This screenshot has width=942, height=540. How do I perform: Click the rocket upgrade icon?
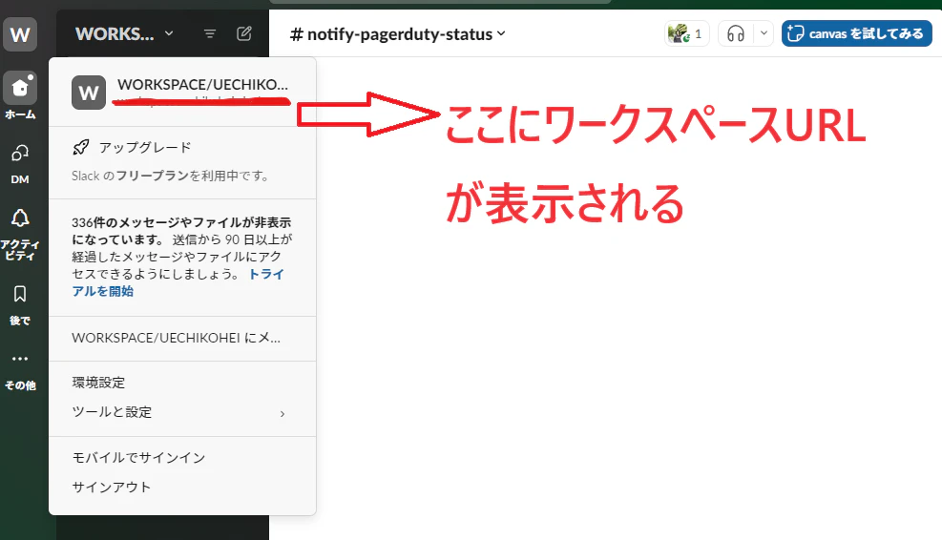tap(81, 147)
